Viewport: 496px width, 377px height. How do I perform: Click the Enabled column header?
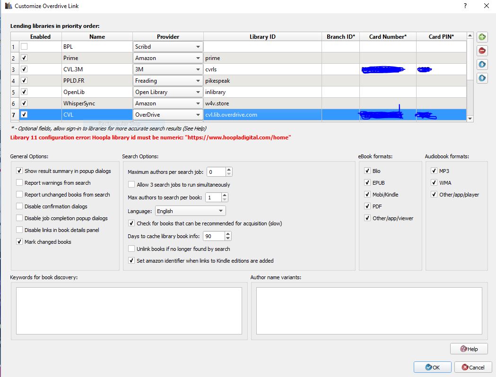click(x=41, y=37)
